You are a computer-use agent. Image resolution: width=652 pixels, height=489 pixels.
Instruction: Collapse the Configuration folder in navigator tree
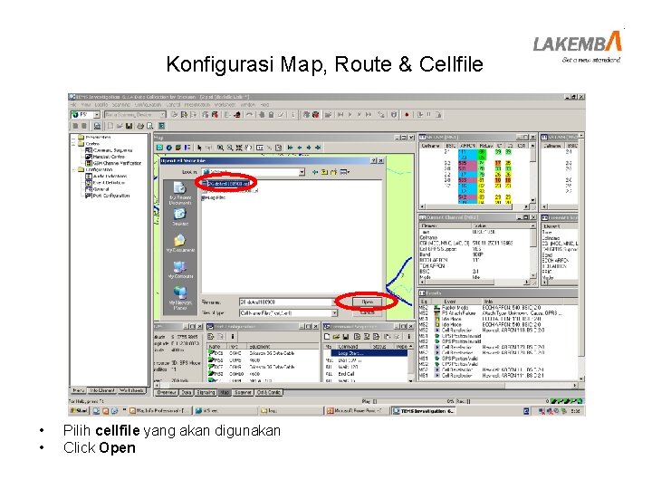[73, 169]
